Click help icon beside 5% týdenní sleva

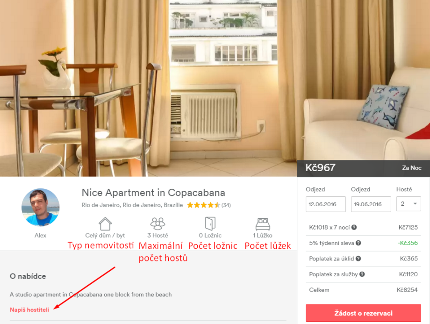coord(358,243)
